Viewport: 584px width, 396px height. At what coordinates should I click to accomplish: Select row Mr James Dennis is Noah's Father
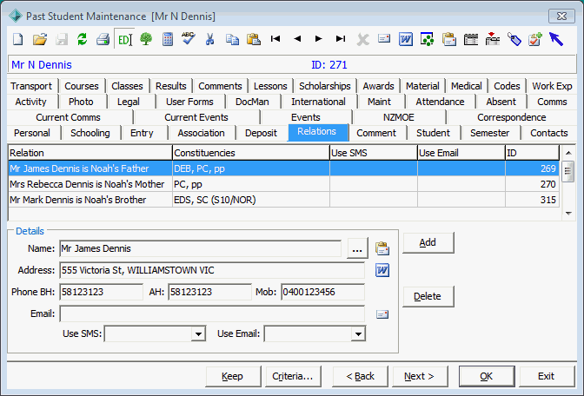pyautogui.click(x=283, y=168)
